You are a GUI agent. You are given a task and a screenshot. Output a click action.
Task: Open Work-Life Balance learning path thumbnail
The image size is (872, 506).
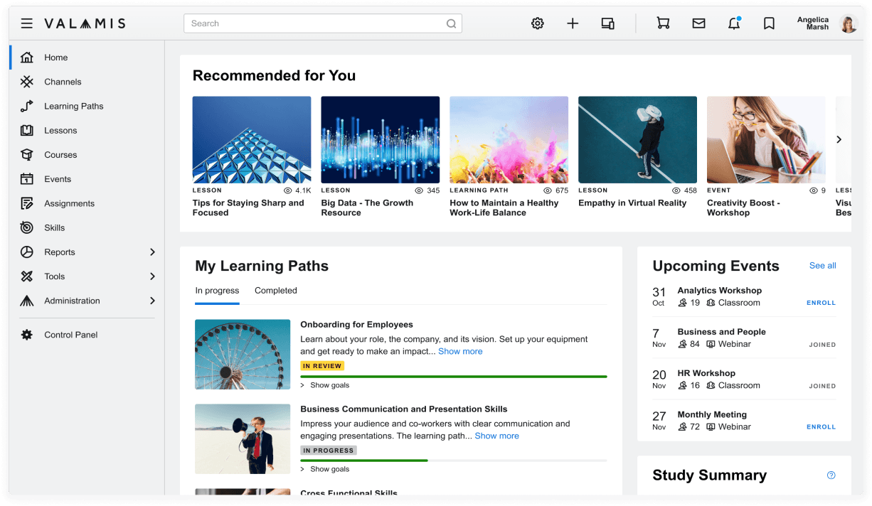click(509, 140)
